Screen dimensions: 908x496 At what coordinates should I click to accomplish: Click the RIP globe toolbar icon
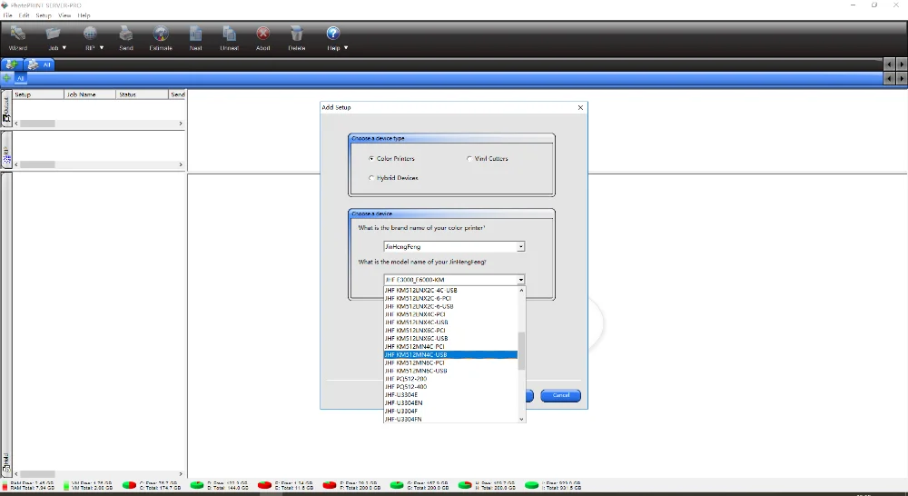pyautogui.click(x=90, y=35)
